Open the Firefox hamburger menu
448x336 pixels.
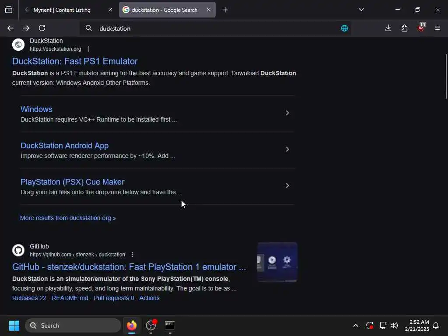437,28
